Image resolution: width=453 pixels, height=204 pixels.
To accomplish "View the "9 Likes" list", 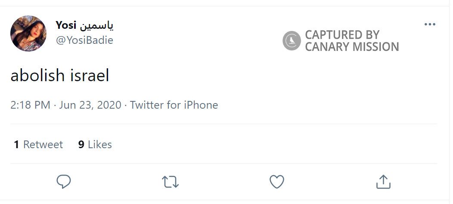I will click(95, 145).
